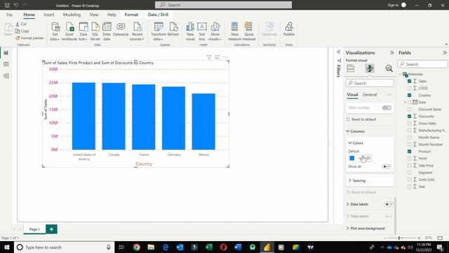Expand the Spacing section

click(x=350, y=181)
